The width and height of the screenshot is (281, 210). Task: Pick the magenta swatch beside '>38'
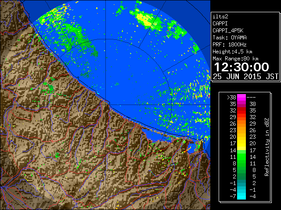click(241, 97)
